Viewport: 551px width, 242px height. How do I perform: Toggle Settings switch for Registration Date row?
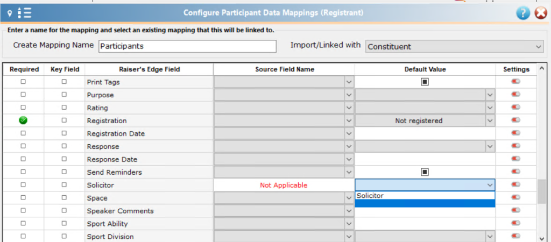516,133
